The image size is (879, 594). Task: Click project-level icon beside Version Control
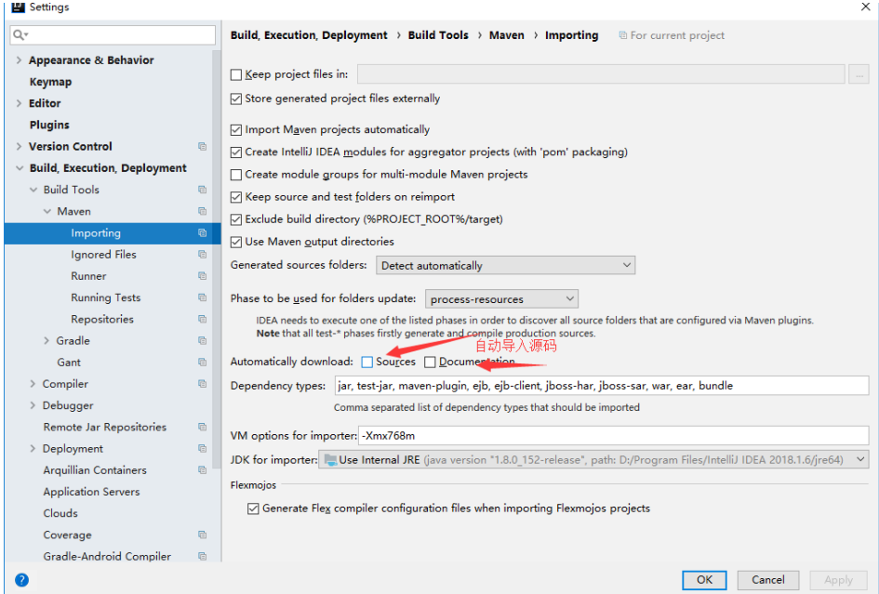point(203,146)
